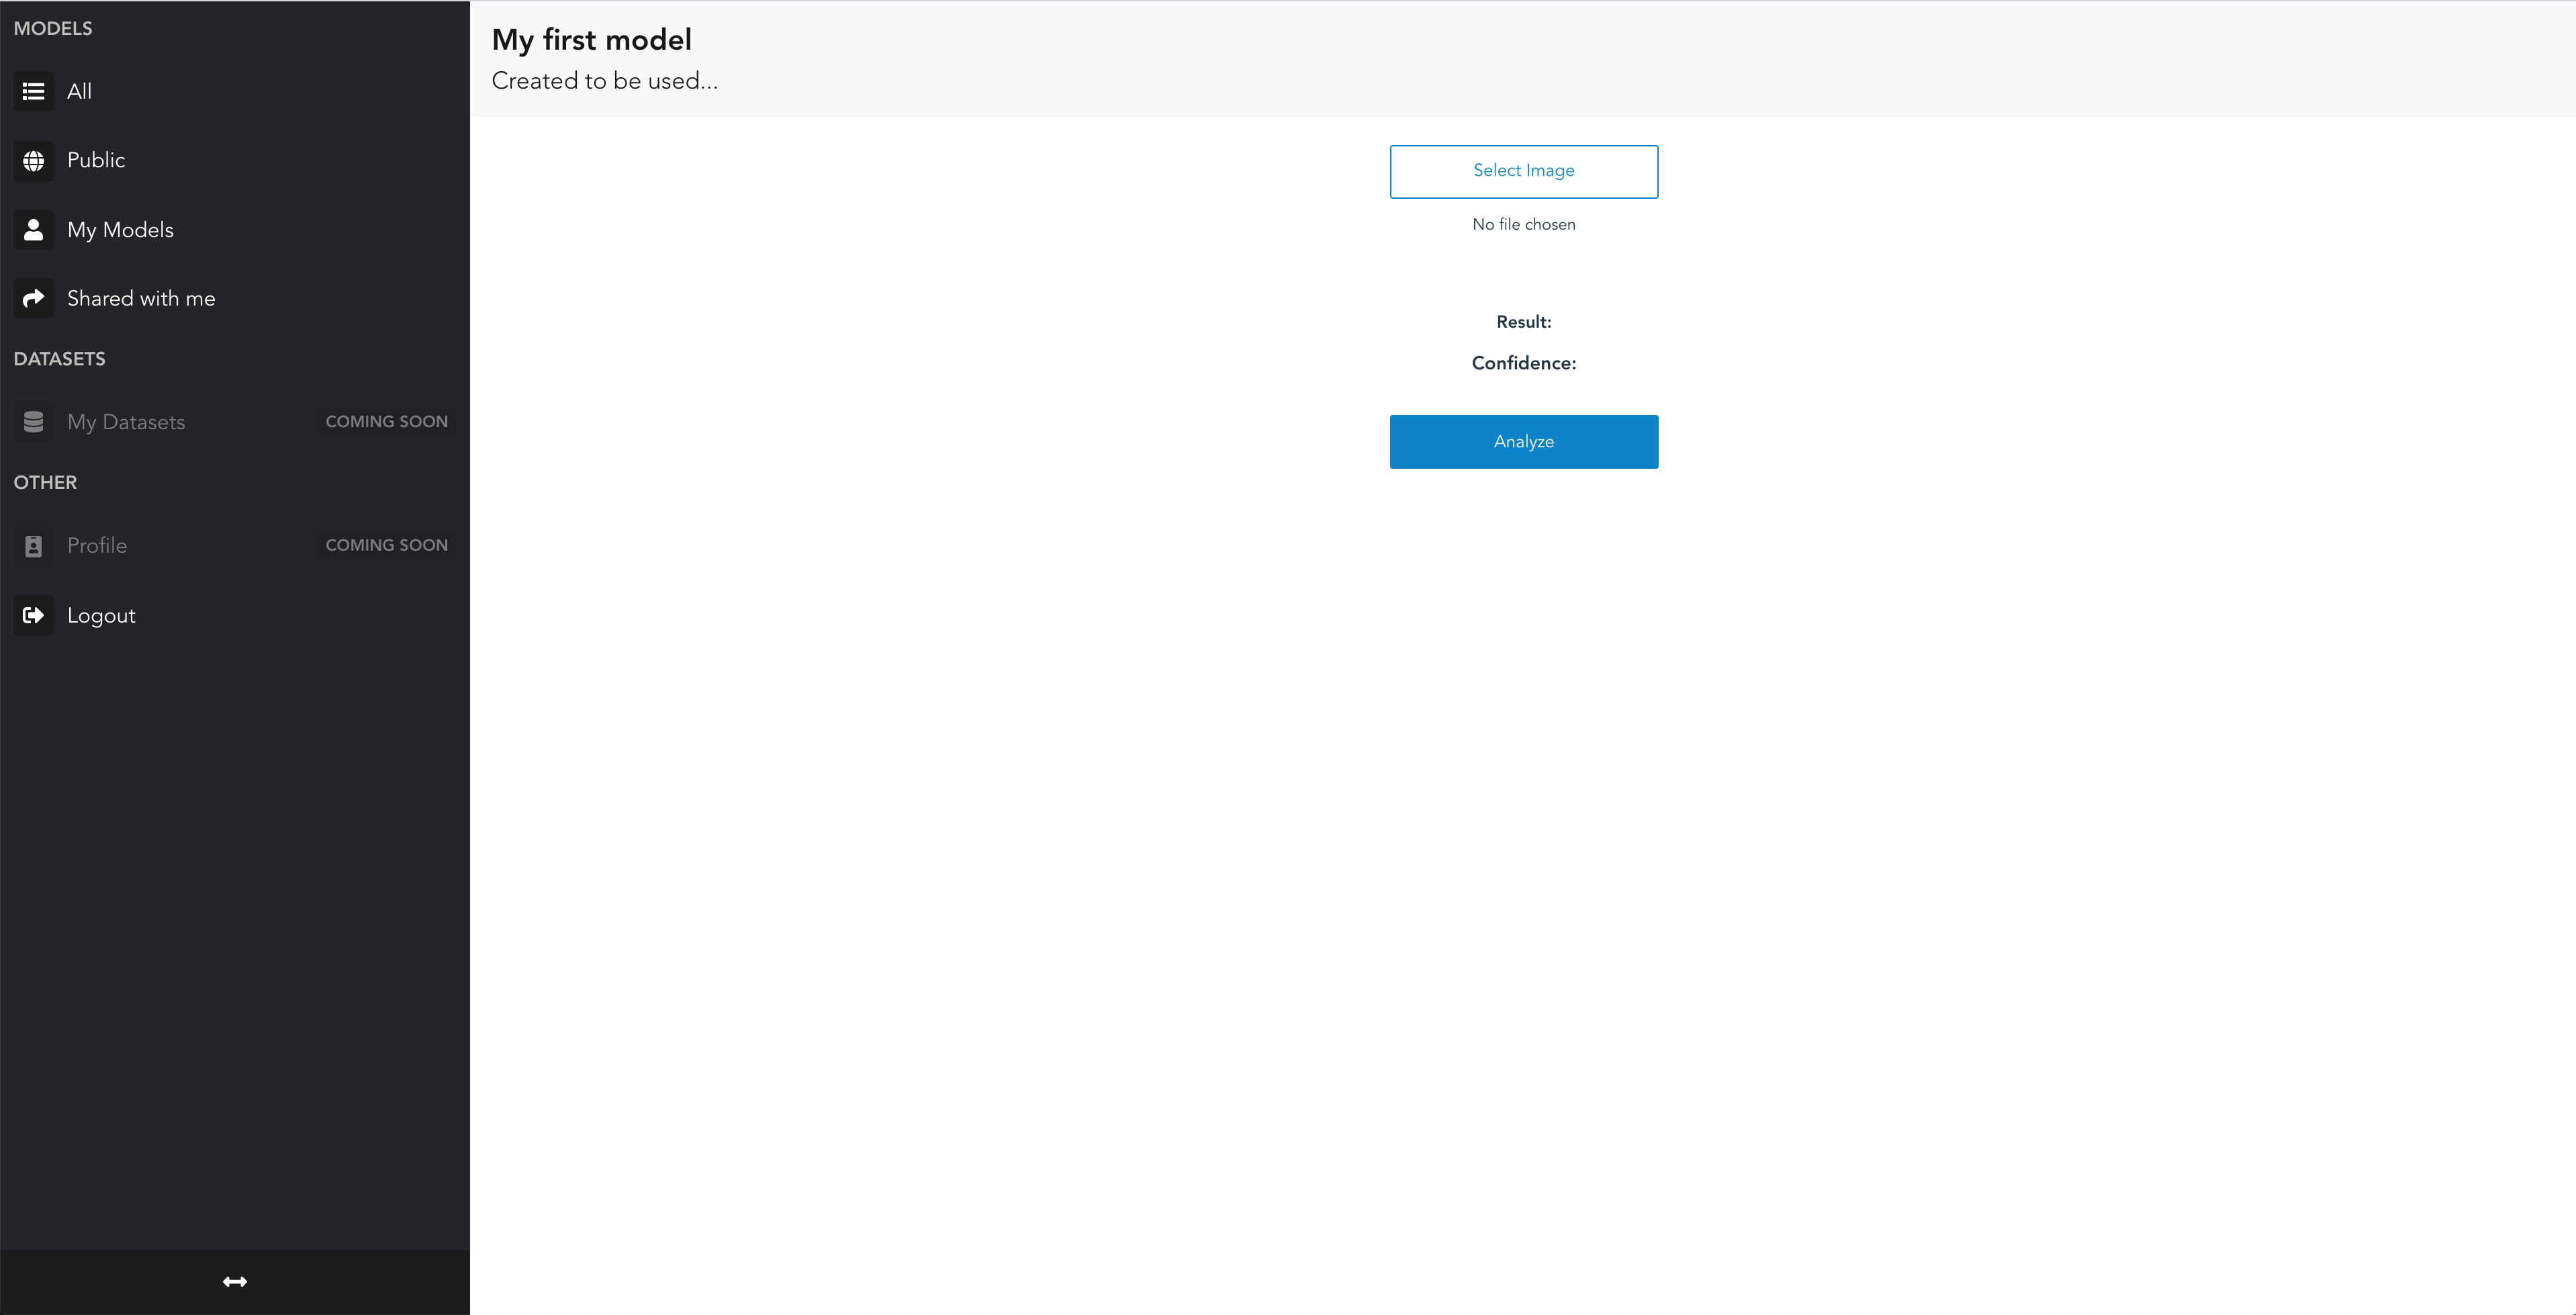Click the Logout exit icon
Screen dimensions: 2576x1315
tap(33, 615)
